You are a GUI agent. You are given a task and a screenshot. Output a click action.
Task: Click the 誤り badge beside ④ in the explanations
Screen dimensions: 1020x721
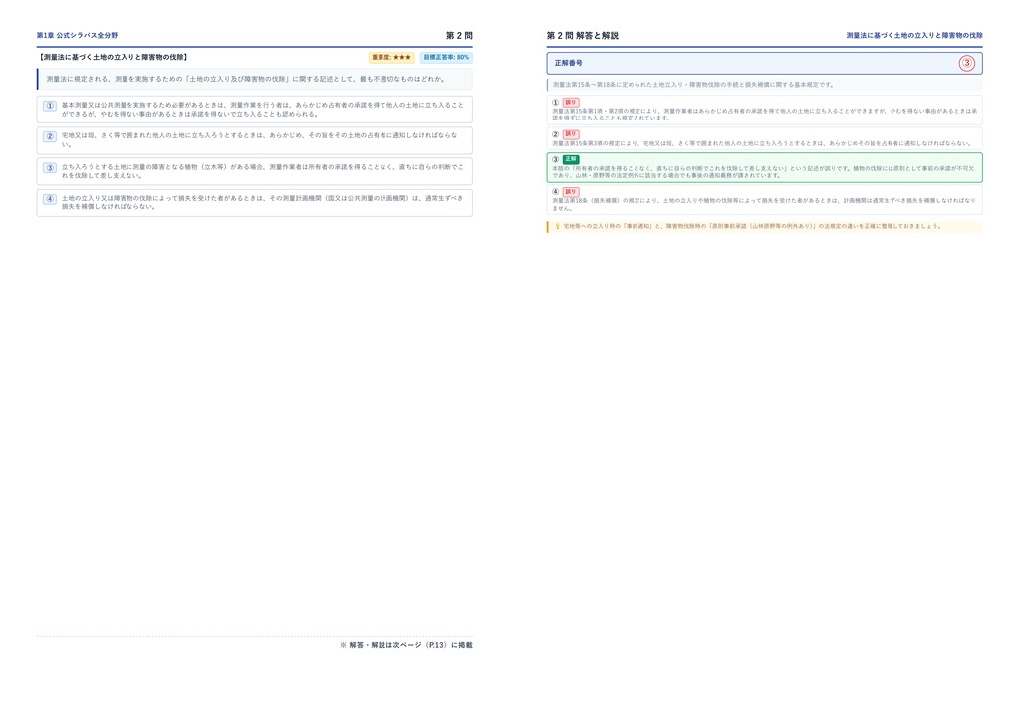coord(571,192)
